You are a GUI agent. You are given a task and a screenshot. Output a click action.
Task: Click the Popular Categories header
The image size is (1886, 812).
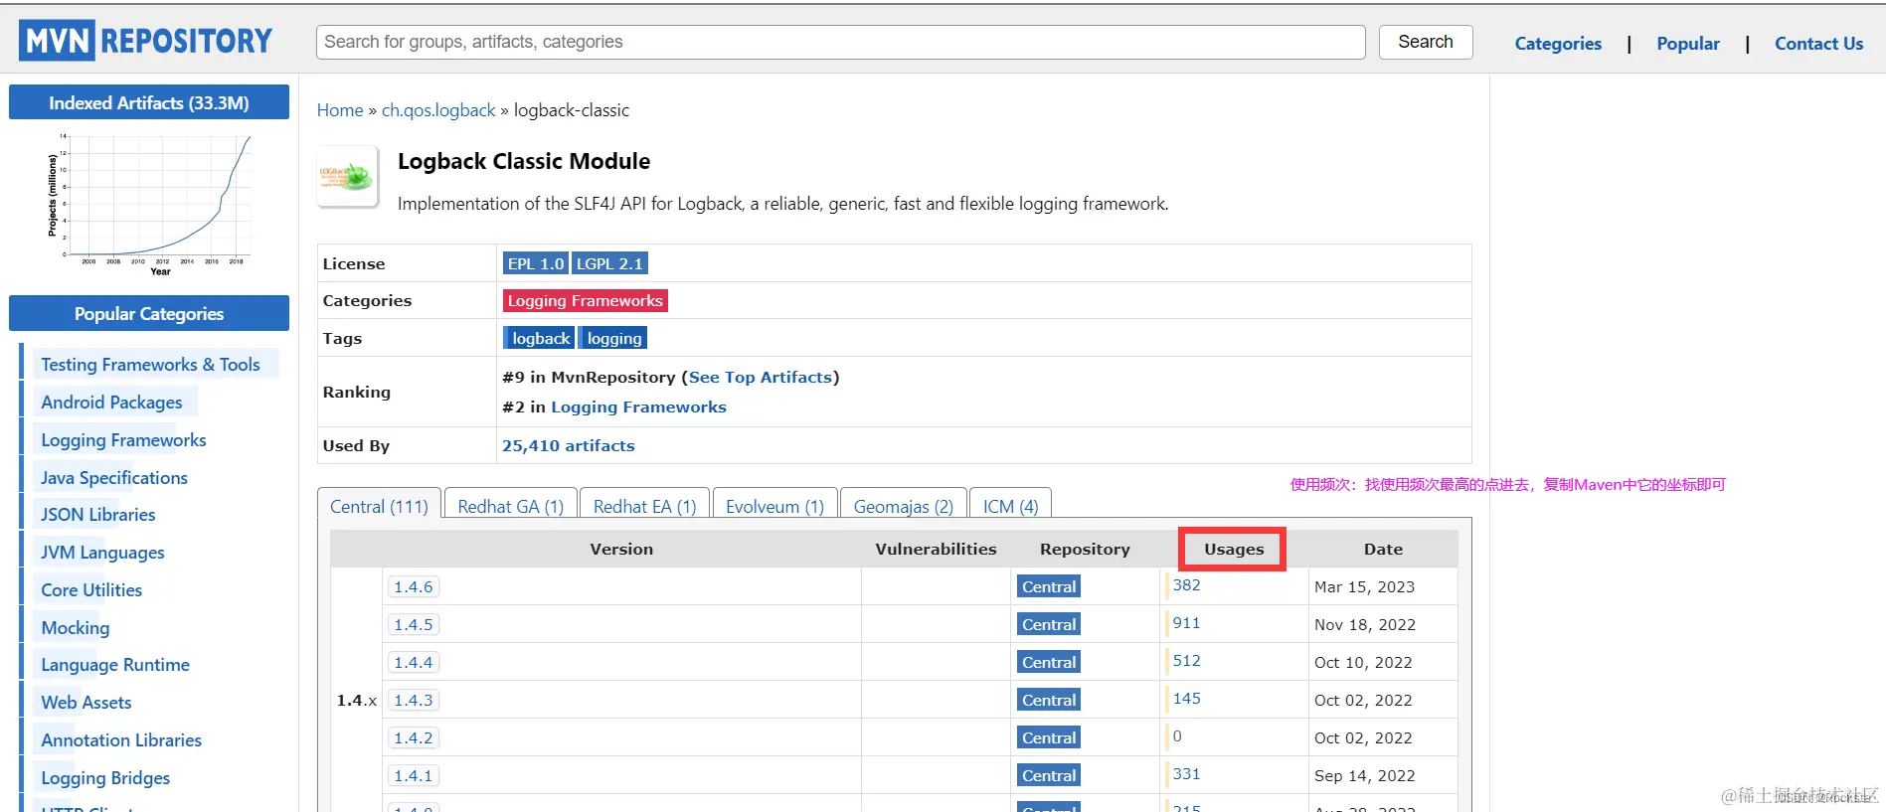pyautogui.click(x=149, y=313)
